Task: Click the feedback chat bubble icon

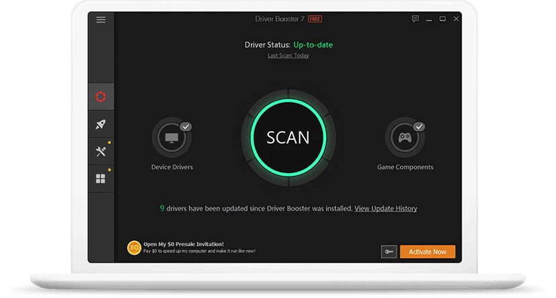Action: (x=415, y=19)
